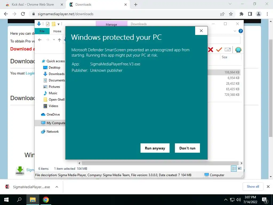
Task: Switch to Kick Ass Chrome Web Store tab
Action: (x=33, y=5)
